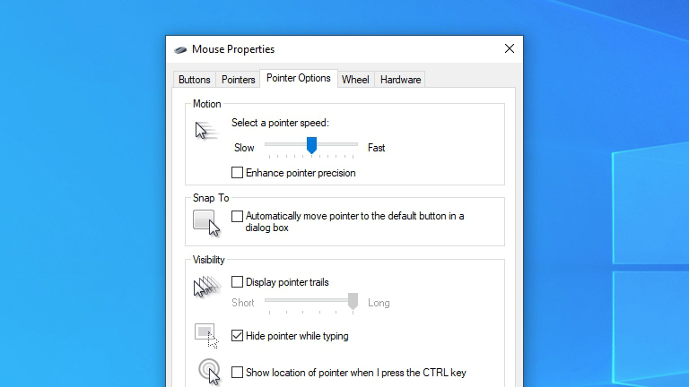Click the hide pointer while typing icon
Image resolution: width=689 pixels, height=387 pixels.
point(206,336)
